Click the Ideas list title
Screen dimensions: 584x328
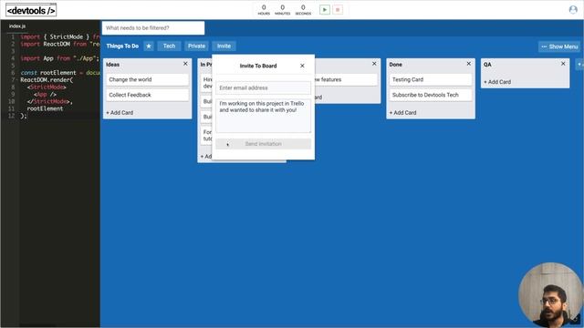pyautogui.click(x=113, y=65)
